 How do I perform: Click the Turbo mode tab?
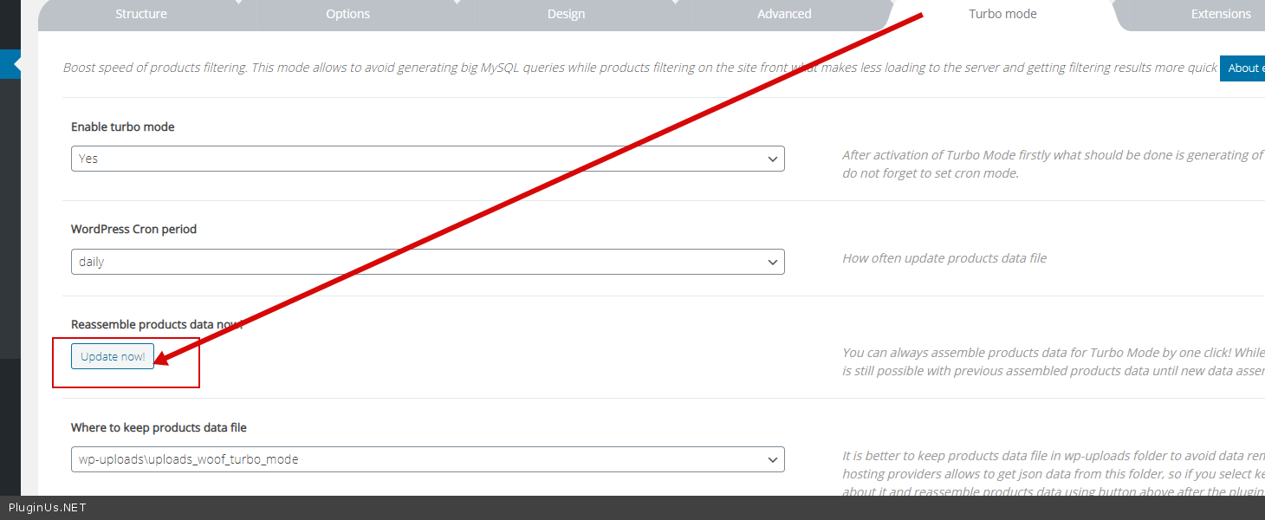1002,14
